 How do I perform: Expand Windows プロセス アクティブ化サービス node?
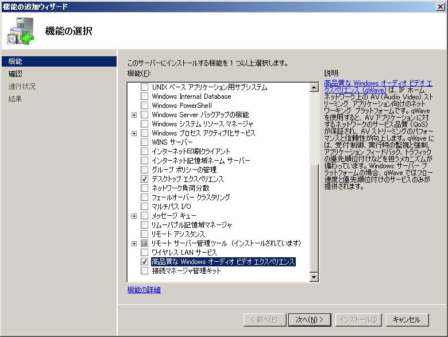click(x=134, y=133)
